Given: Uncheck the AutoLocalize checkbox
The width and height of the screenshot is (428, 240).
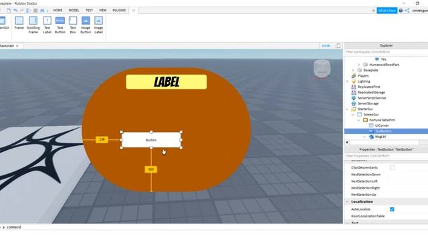Looking at the screenshot, I should coord(392,209).
